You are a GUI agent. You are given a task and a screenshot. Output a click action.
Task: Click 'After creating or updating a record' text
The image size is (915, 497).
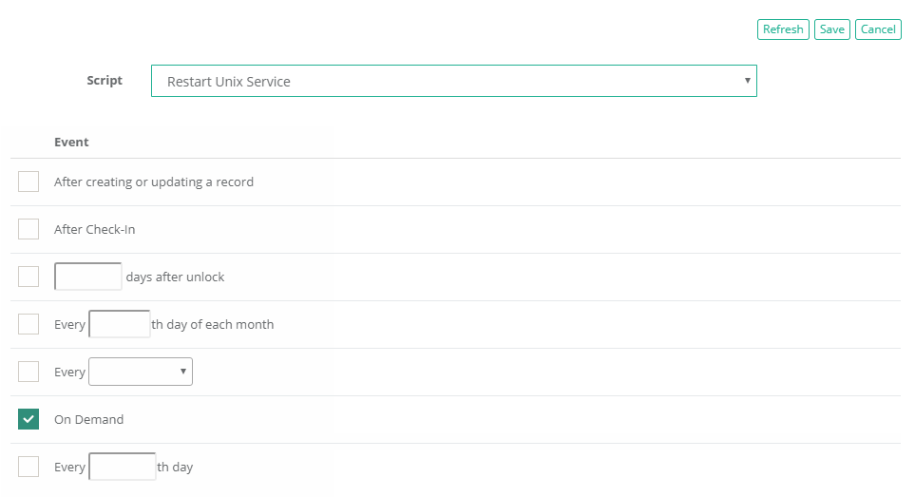pos(153,182)
